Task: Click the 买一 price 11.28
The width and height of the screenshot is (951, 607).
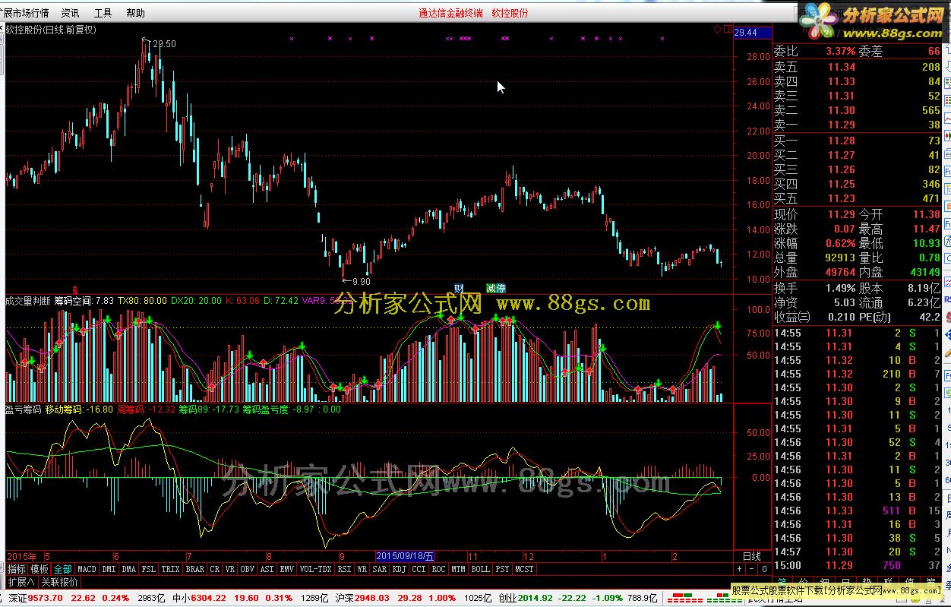Action: pos(842,141)
